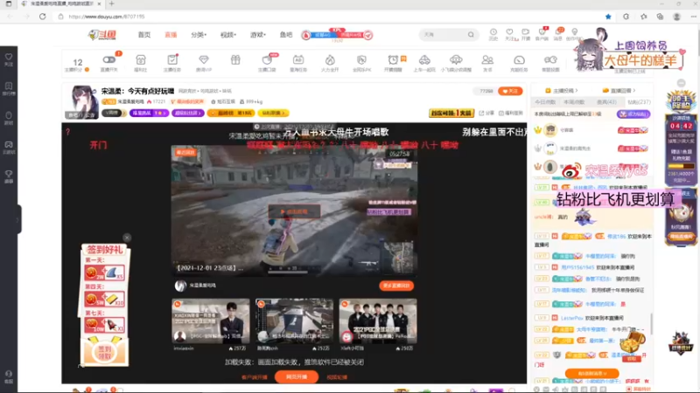Click the 视频轮播 link

(x=337, y=377)
